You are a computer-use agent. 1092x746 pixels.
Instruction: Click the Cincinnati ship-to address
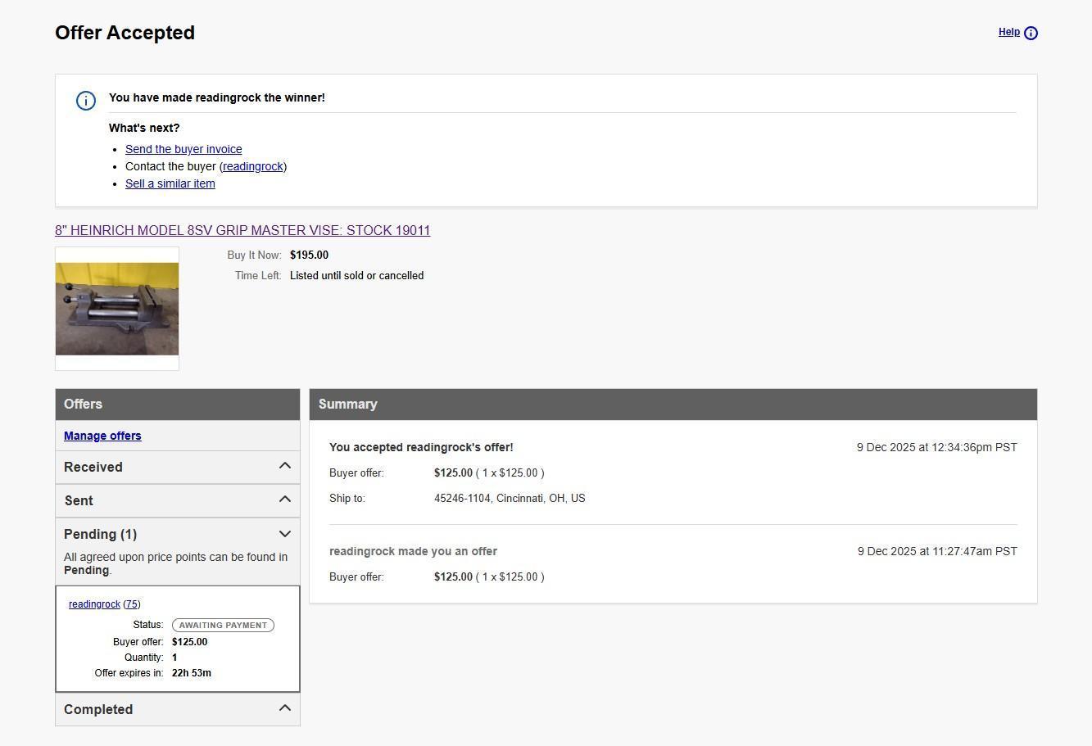510,498
